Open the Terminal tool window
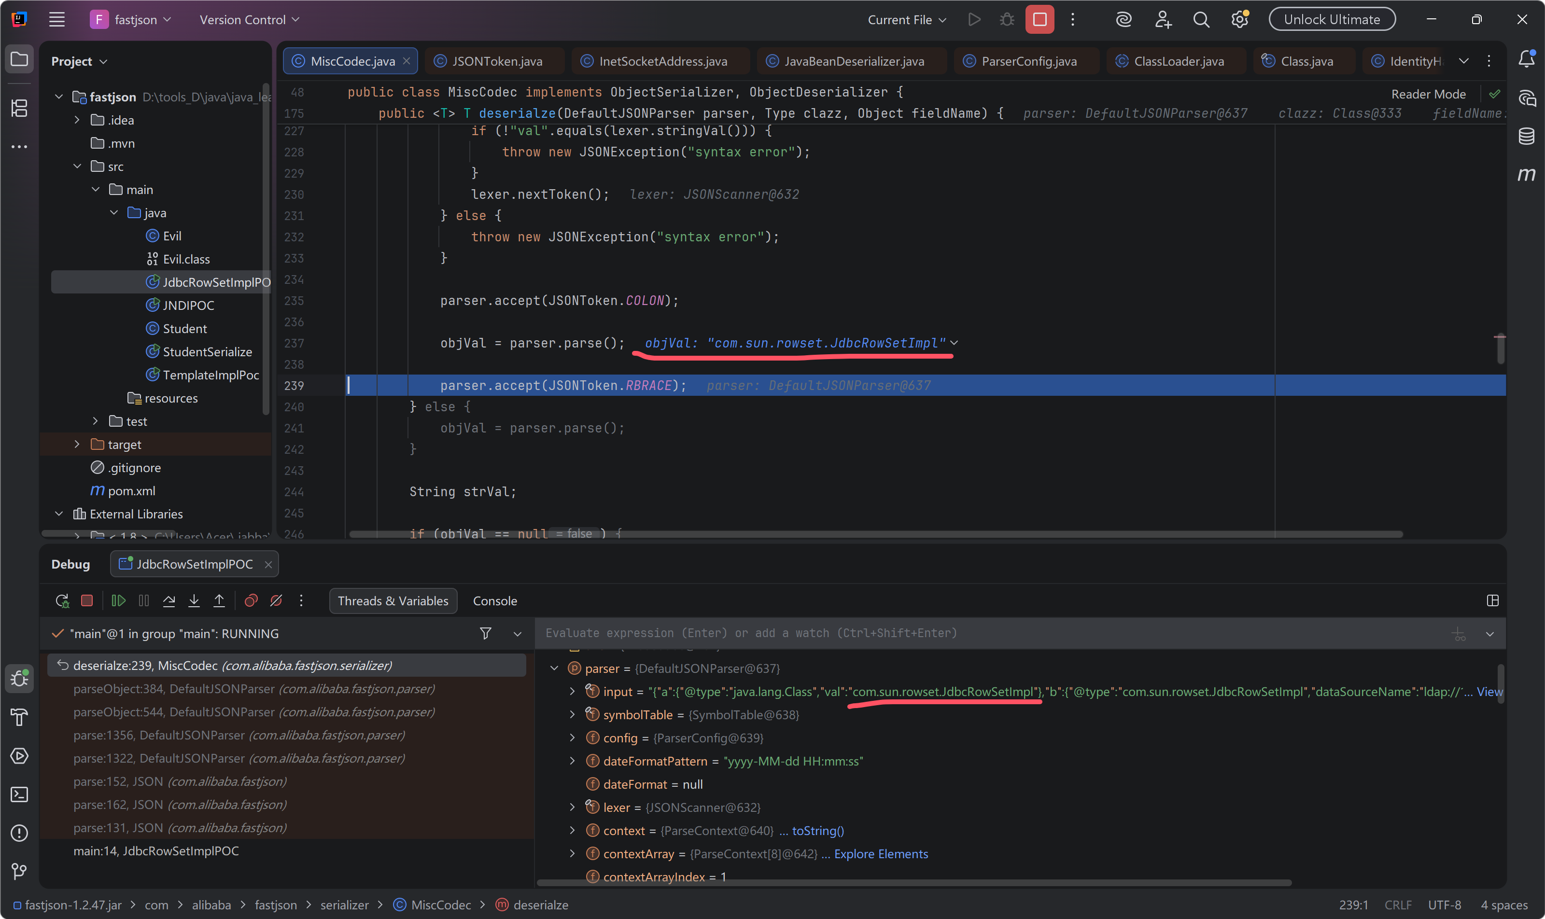The width and height of the screenshot is (1545, 919). (20, 794)
